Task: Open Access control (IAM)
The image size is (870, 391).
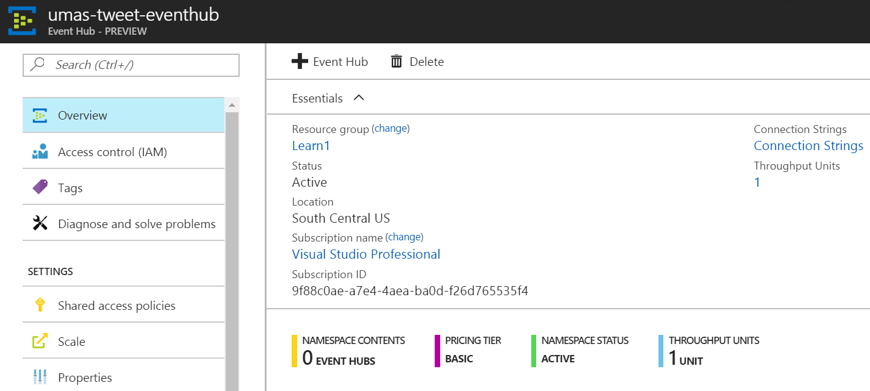Action: coord(123,151)
